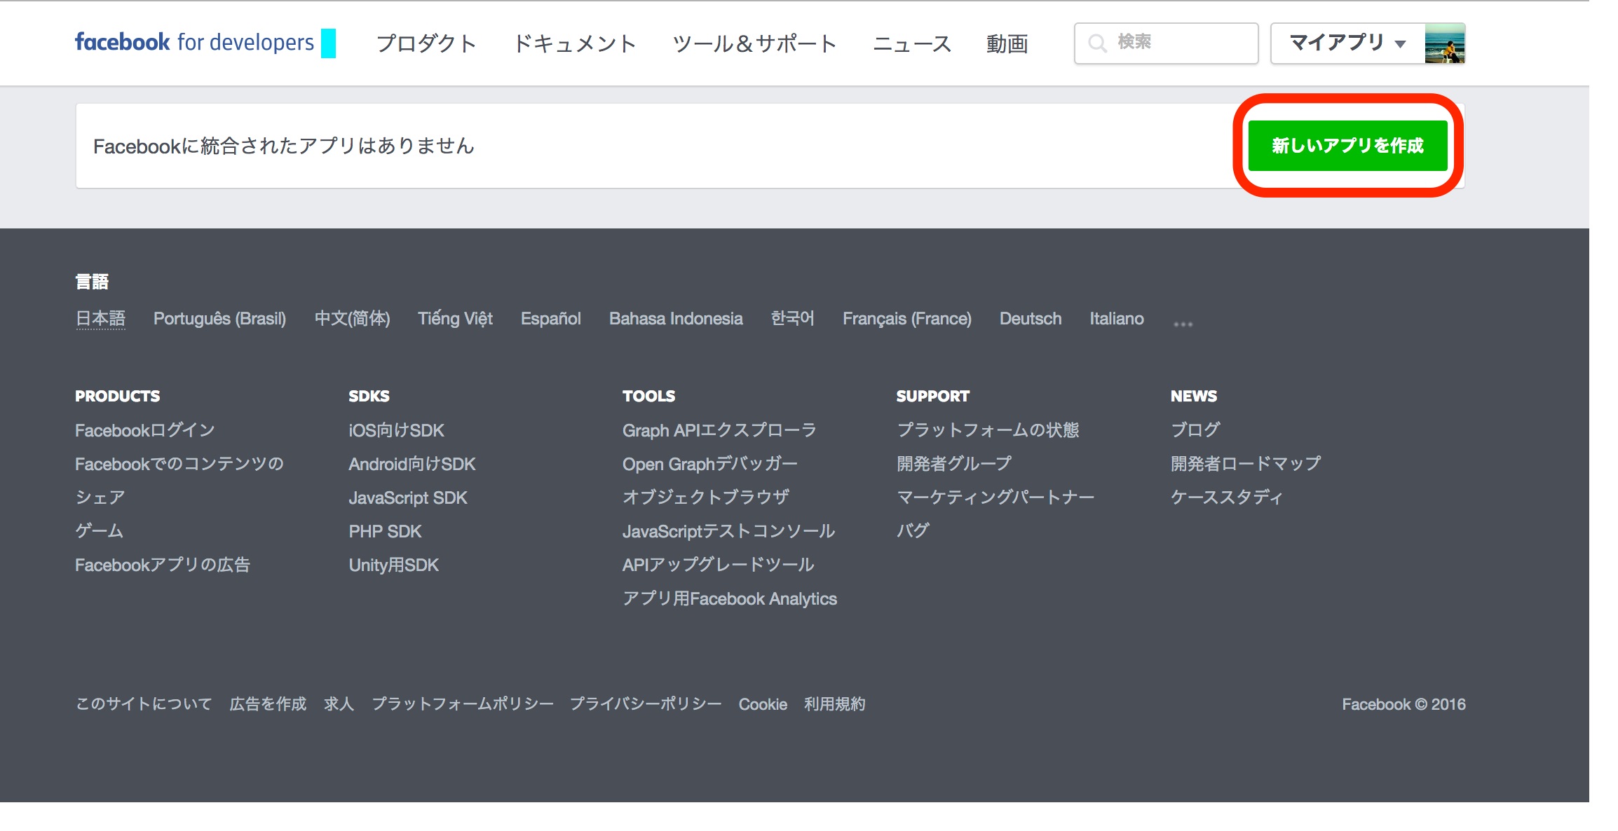Open the Open Graphデバッガー tool
The image size is (1618, 831).
[x=710, y=464]
